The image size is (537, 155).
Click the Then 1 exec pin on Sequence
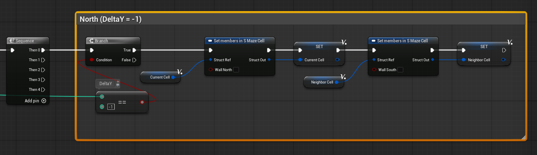pos(43,60)
